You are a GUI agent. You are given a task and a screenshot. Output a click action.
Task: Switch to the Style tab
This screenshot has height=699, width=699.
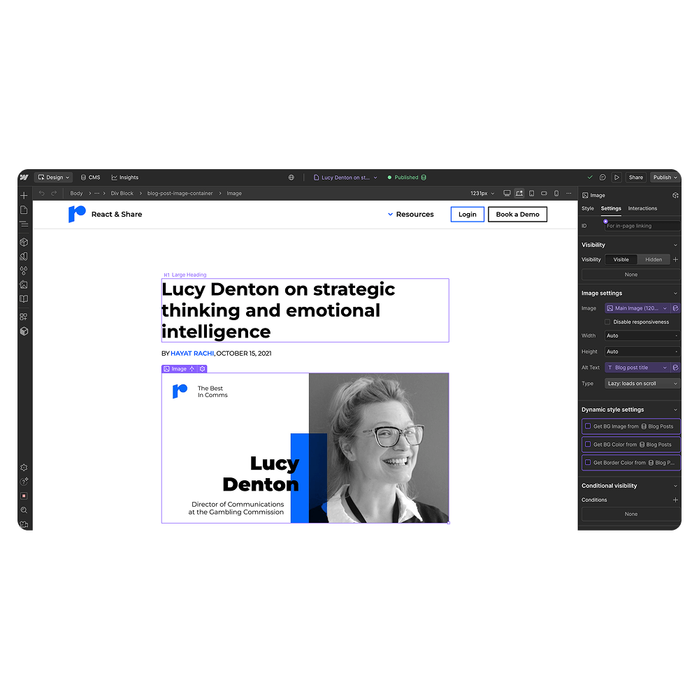coord(589,208)
